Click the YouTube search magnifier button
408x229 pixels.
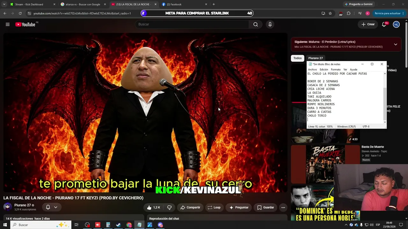click(256, 24)
